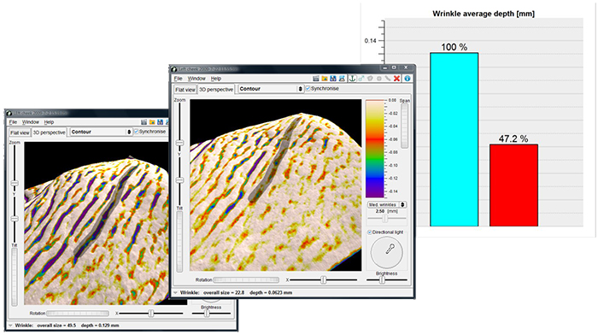Open the Med. wrinkles dropdown
Viewport: 598px width, 335px height.
(x=387, y=205)
